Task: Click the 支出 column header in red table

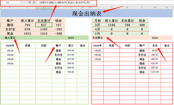Action: [155, 46]
